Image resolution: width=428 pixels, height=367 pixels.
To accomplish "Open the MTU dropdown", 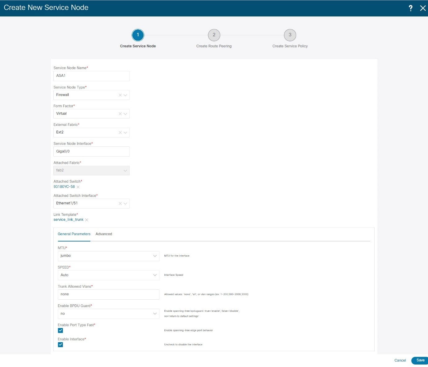I will pos(155,256).
